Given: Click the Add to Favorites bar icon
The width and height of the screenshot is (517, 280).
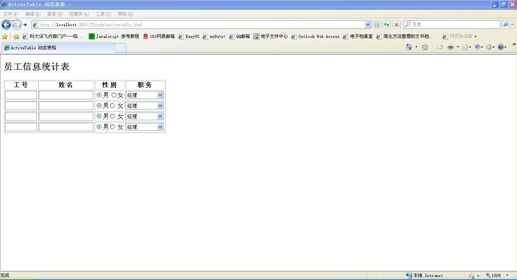Looking at the screenshot, I should (x=16, y=36).
